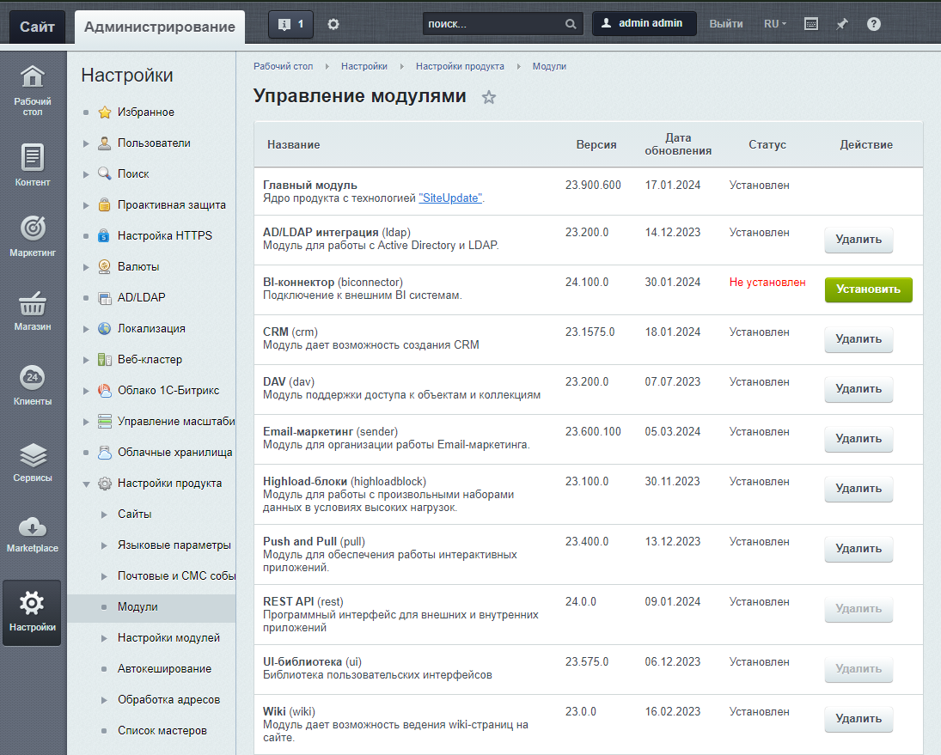The height and width of the screenshot is (755, 941).
Task: Open the Marketplace sidebar section
Action: point(32,533)
